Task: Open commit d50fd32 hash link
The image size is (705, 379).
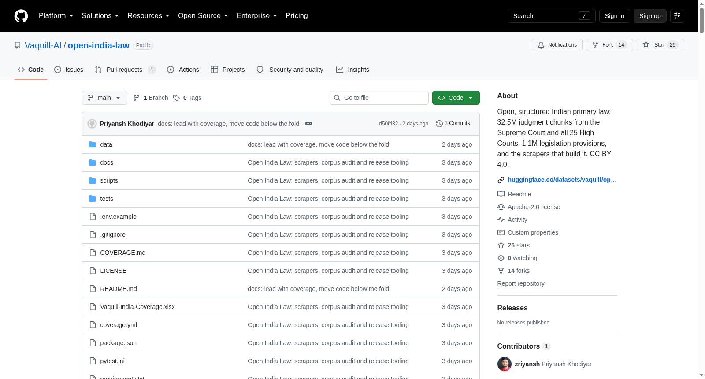Action: pyautogui.click(x=388, y=124)
